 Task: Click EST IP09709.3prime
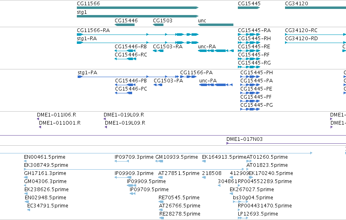point(122,161)
